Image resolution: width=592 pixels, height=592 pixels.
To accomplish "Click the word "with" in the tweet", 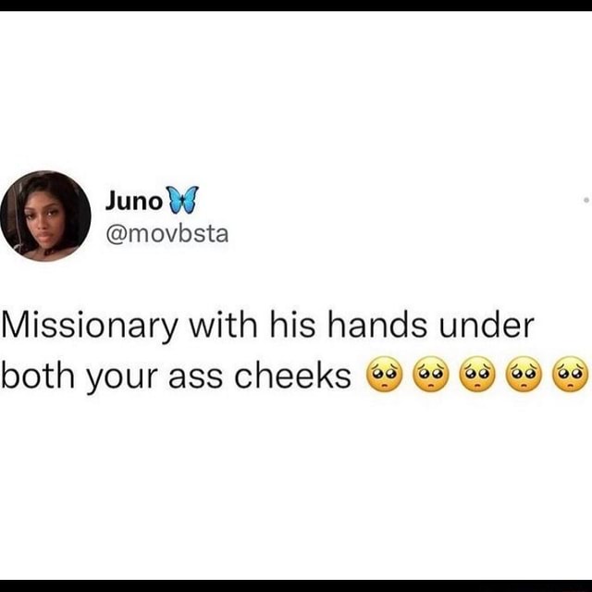I will [x=223, y=324].
